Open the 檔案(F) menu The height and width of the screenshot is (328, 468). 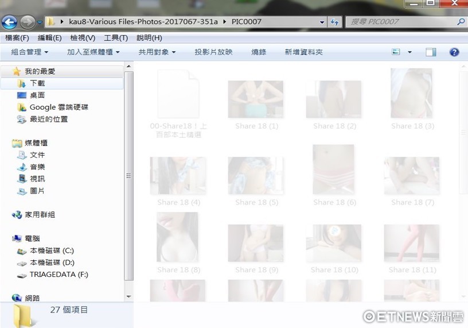[17, 38]
